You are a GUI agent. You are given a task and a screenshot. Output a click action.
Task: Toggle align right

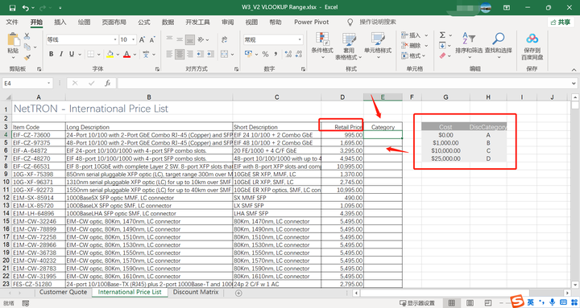coord(190,55)
